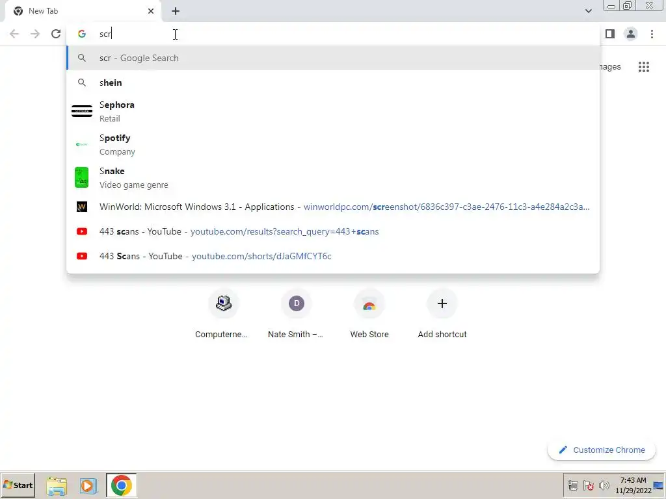Click the WinWorld favicon icon
666x499 pixels.
click(x=82, y=207)
